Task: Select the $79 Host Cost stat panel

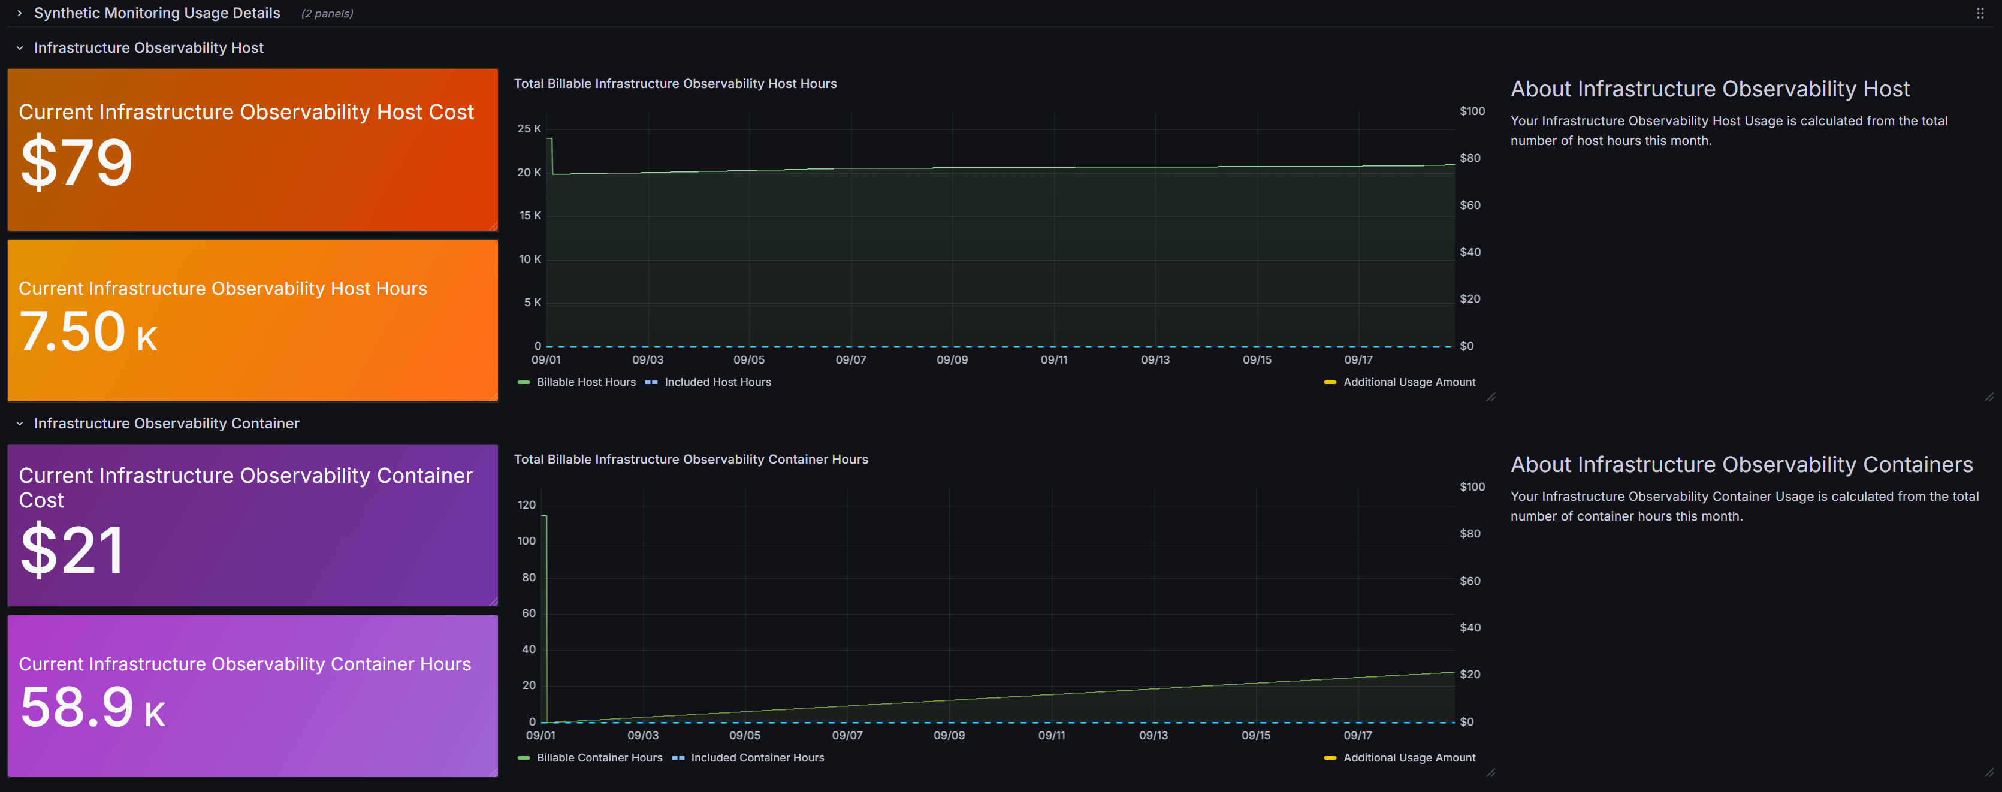Action: tap(253, 149)
